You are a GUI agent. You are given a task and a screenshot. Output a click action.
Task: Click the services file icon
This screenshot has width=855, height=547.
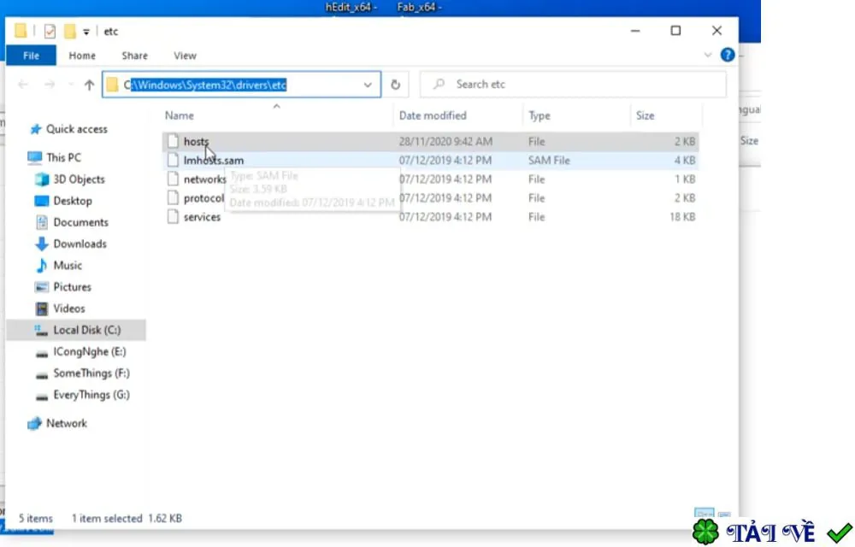click(173, 216)
